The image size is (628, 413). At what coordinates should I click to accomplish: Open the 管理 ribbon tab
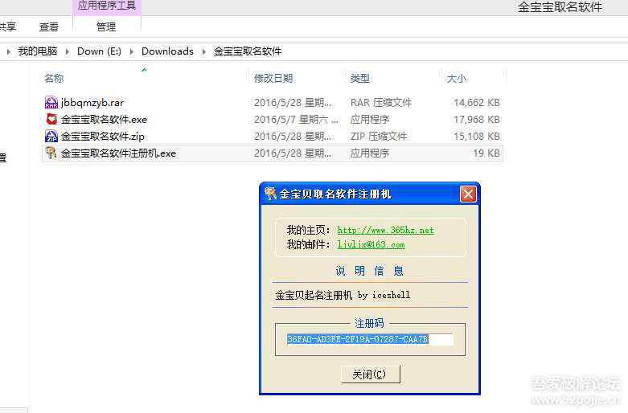106,27
